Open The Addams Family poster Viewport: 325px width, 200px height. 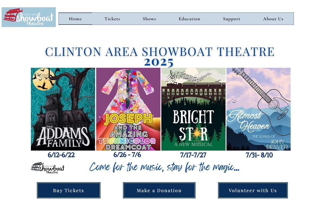coord(63,109)
